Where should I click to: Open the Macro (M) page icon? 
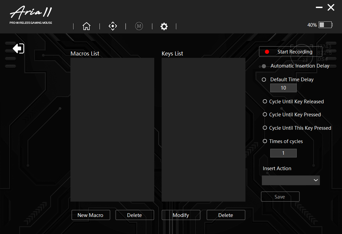tap(139, 26)
